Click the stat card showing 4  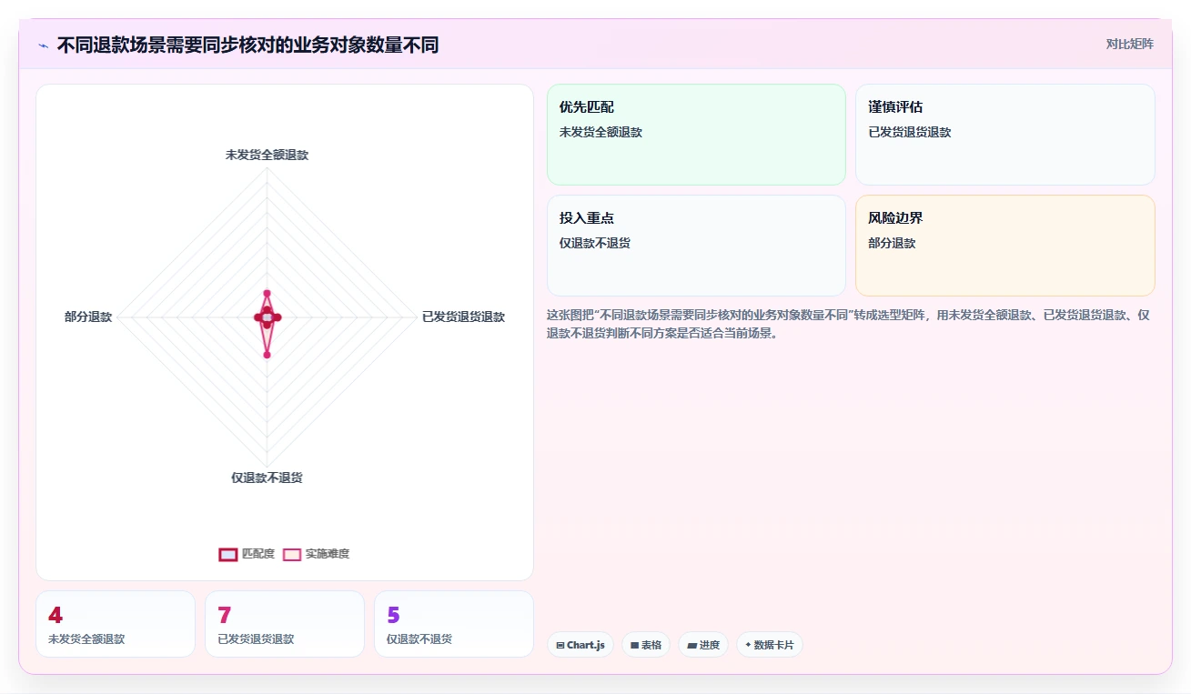pos(116,624)
